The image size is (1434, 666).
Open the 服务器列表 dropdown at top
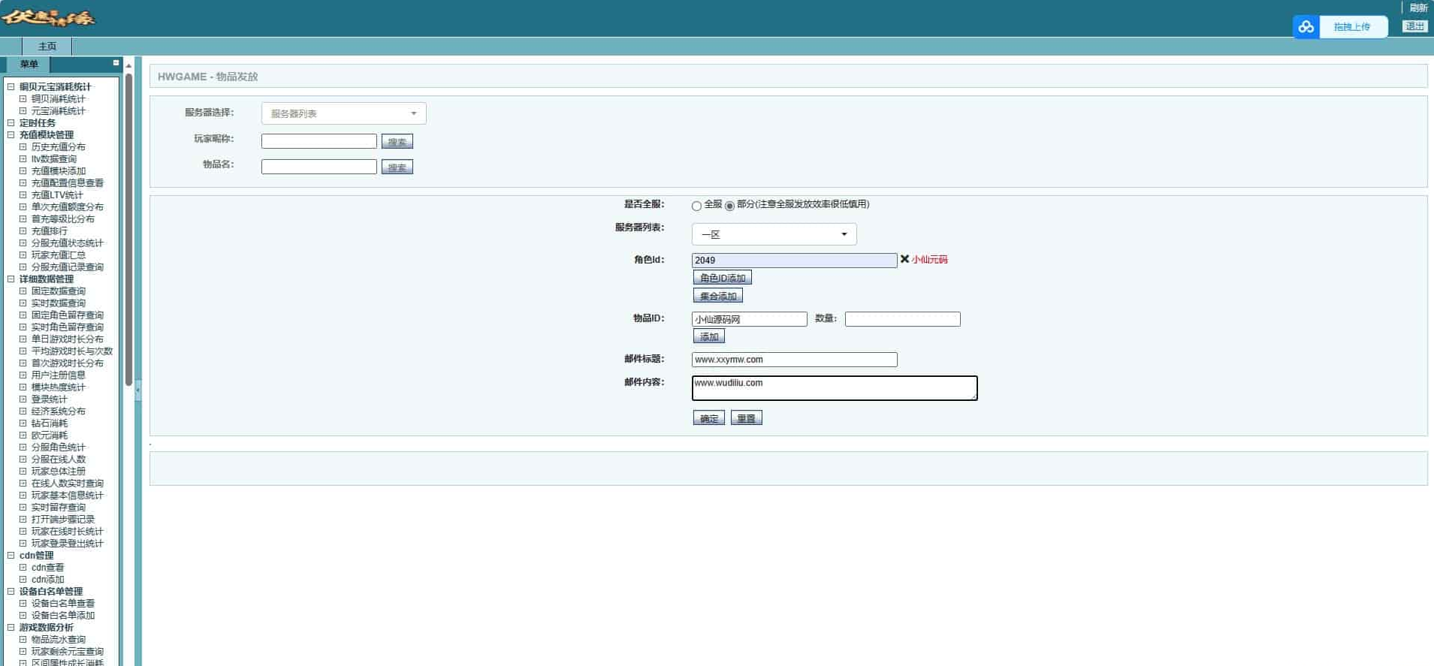343,113
